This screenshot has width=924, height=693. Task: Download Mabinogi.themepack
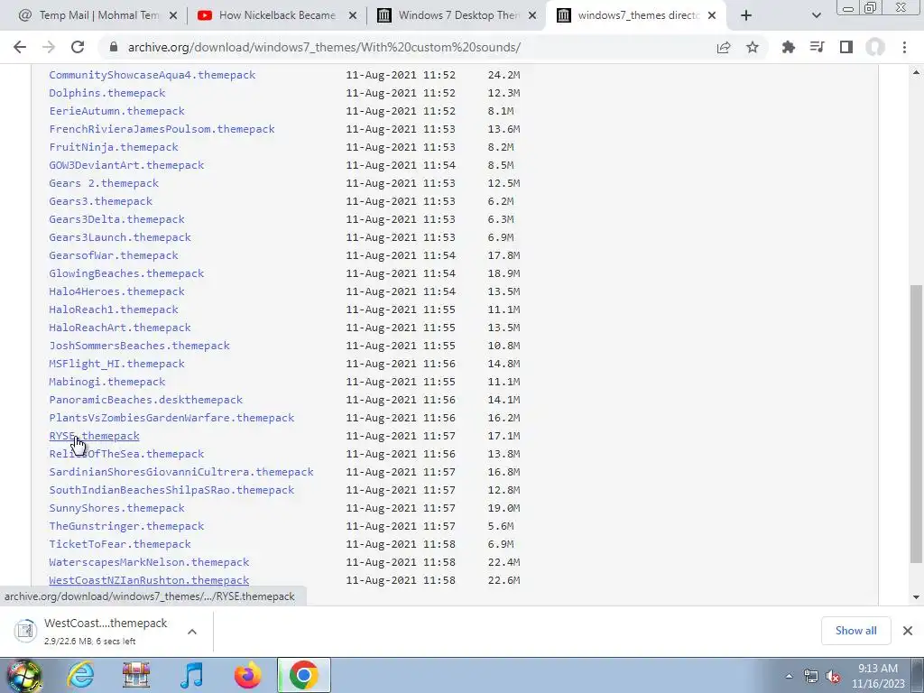107,382
